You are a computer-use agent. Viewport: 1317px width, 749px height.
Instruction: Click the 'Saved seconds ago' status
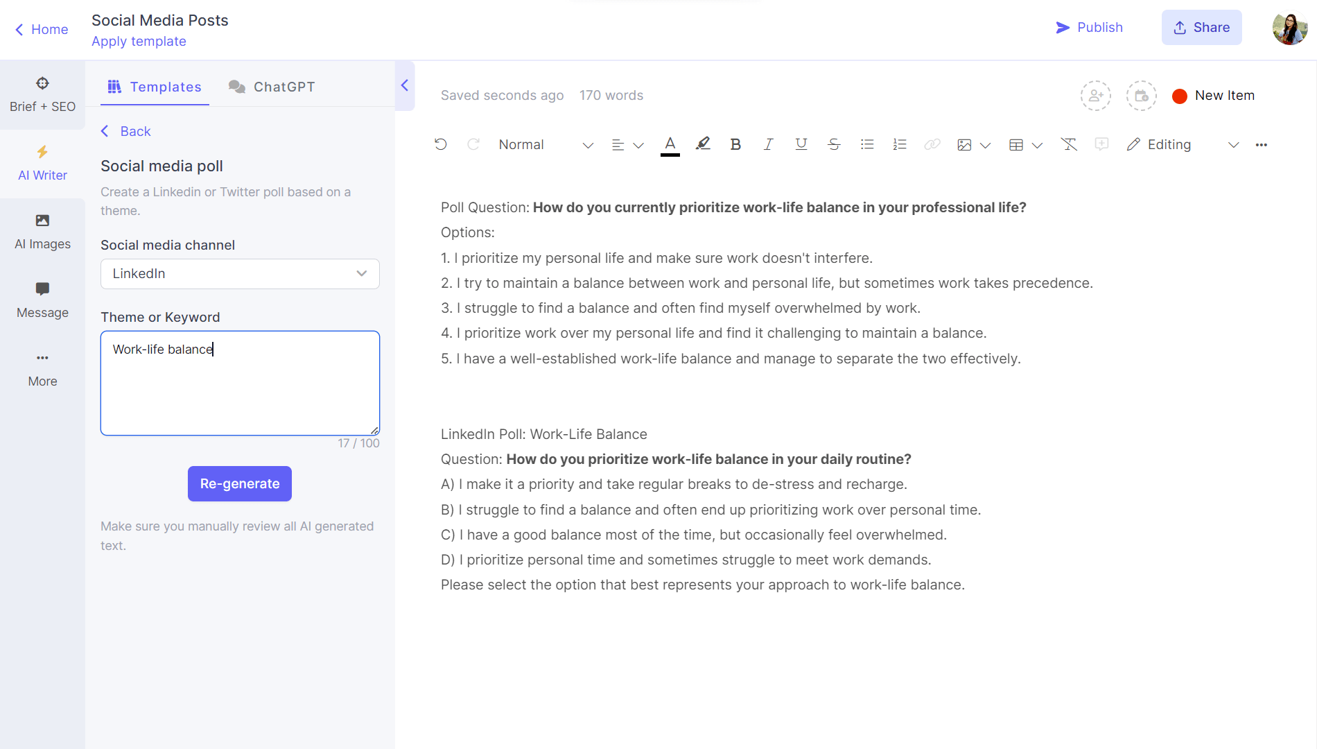(x=502, y=95)
